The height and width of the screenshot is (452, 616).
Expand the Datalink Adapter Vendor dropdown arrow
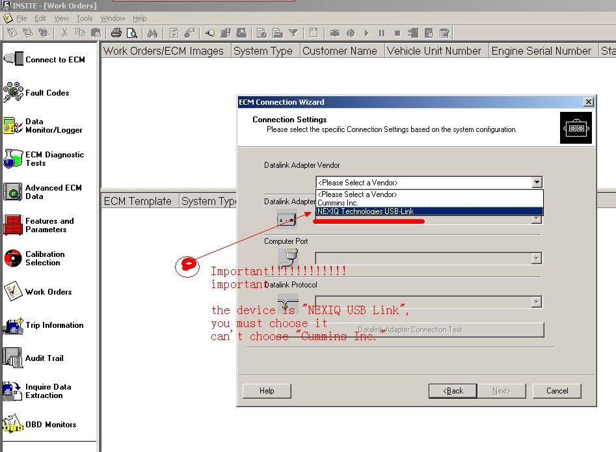[x=536, y=183]
